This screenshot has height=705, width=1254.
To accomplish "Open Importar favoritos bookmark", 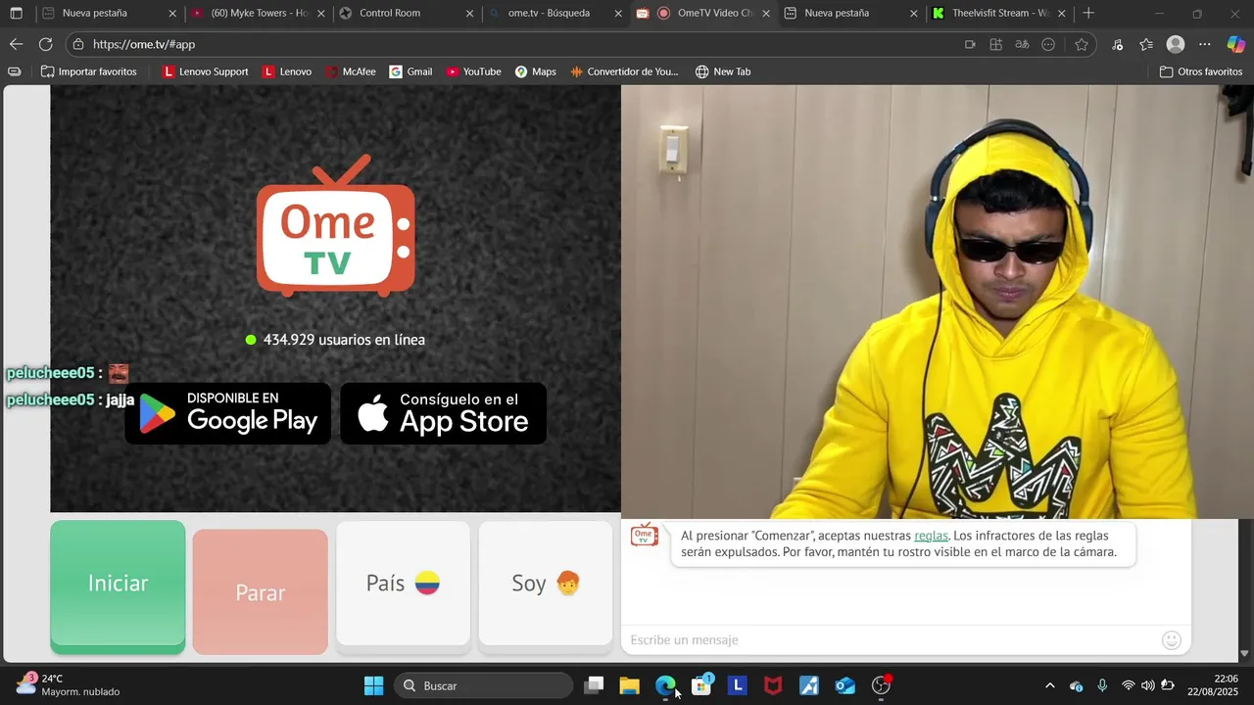I will point(89,71).
